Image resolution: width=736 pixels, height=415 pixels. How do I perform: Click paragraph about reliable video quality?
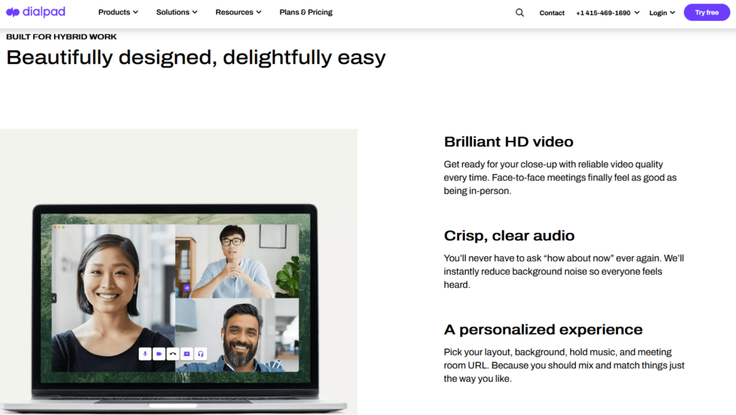[x=560, y=178]
